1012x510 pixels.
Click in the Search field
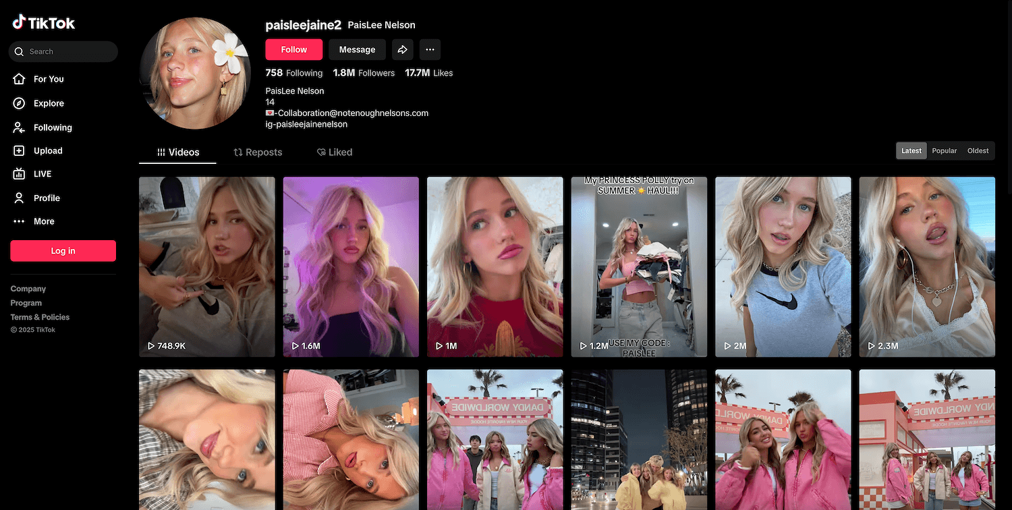[x=67, y=51]
